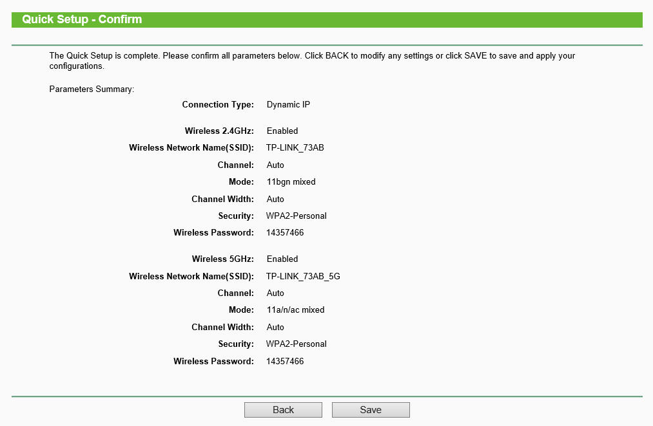Click the Back button
653x426 pixels.
tap(283, 410)
